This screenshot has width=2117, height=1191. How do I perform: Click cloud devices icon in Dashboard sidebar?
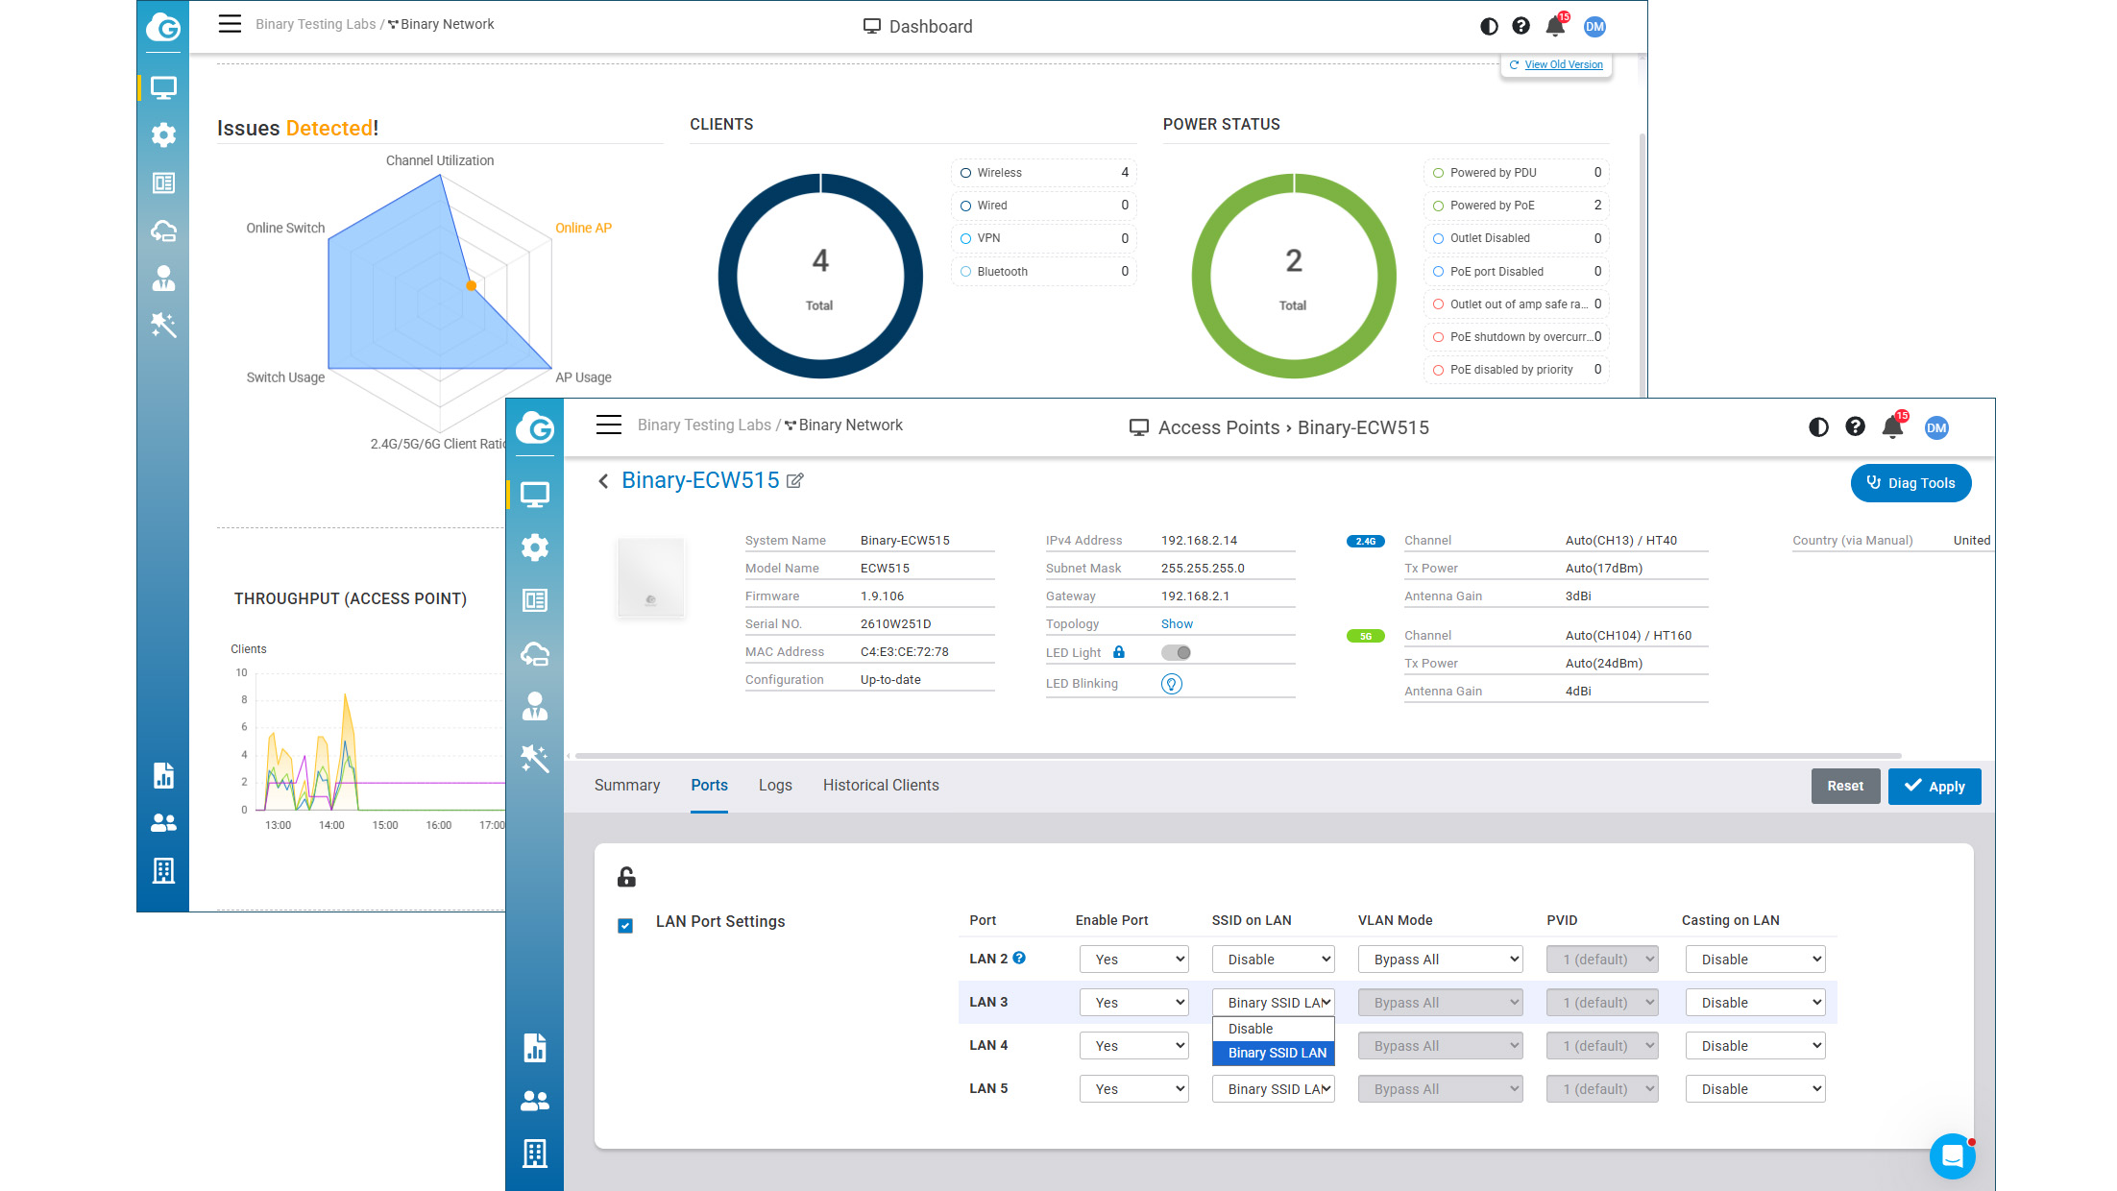[x=163, y=231]
